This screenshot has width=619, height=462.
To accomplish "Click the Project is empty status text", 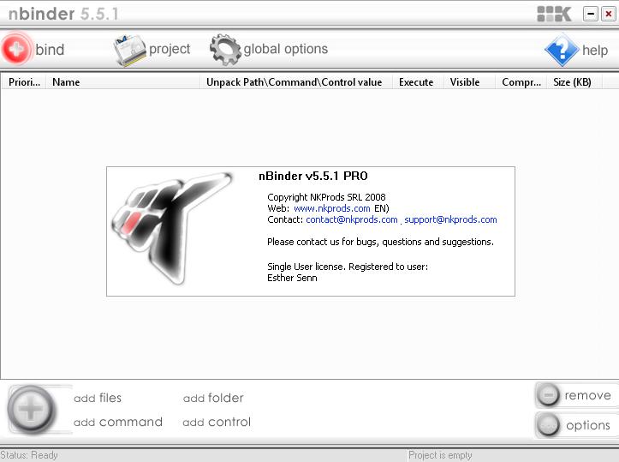I will [x=440, y=455].
